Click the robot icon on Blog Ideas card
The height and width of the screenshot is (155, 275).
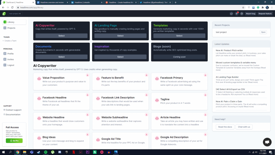(39, 138)
